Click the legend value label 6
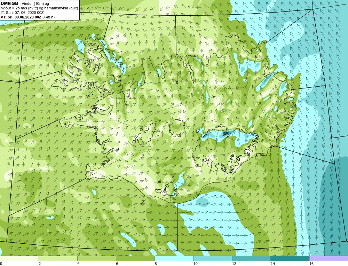This screenshot has height=266, width=348. point(117,264)
